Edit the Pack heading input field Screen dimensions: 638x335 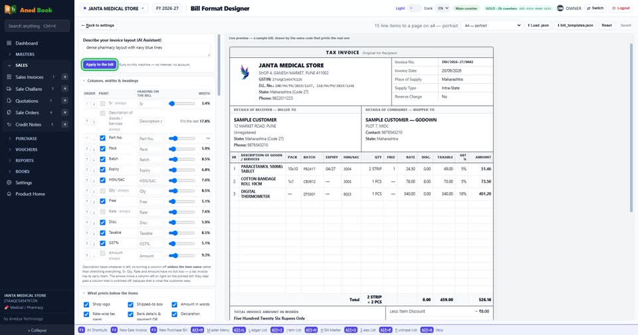click(151, 149)
